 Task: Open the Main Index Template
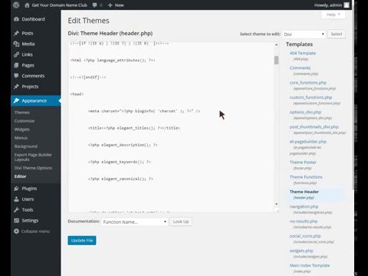click(310, 265)
